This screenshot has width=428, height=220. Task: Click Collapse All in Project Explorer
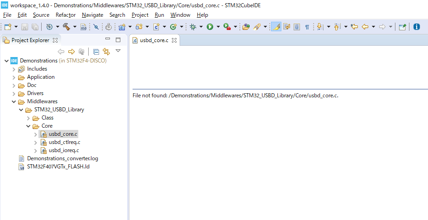[x=96, y=51]
